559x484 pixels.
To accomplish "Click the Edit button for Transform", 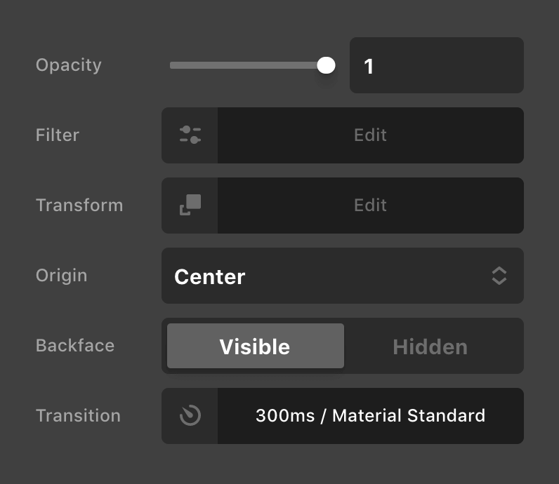I will click(370, 206).
